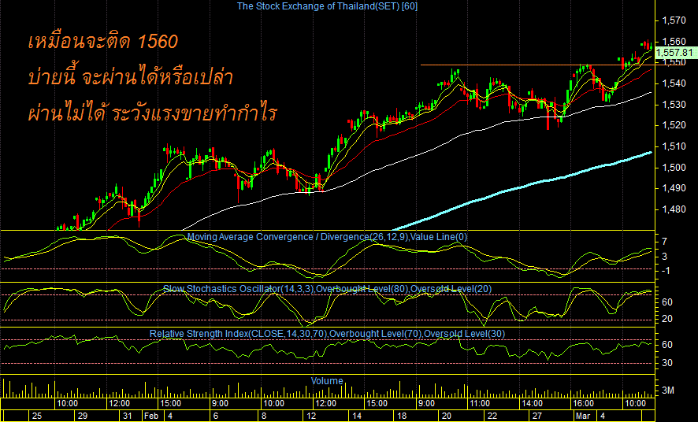Viewport: 698px width, 422px height.
Task: Click the Thai annotation "เหมือนจะติด 1560"
Action: (x=103, y=43)
